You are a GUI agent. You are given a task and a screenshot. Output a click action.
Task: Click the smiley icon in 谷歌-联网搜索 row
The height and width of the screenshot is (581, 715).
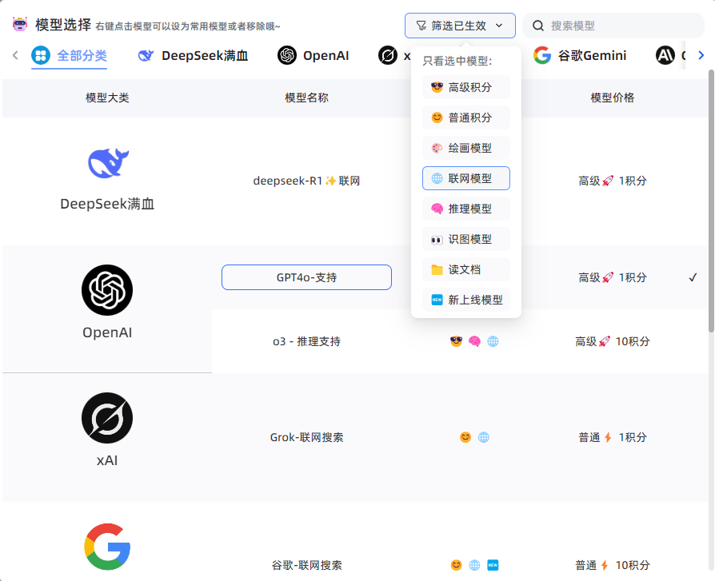point(456,565)
